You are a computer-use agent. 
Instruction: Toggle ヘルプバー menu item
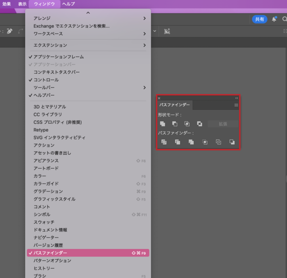tap(88, 96)
